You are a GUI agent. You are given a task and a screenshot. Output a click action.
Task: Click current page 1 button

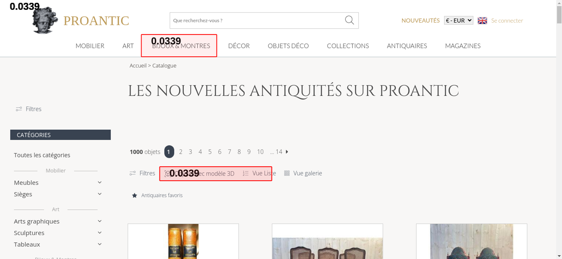point(169,152)
